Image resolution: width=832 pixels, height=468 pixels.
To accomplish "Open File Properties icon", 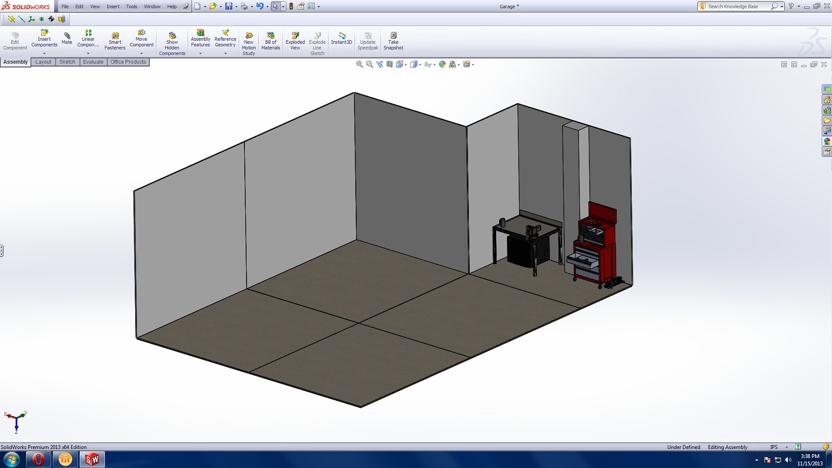I will pos(301,6).
